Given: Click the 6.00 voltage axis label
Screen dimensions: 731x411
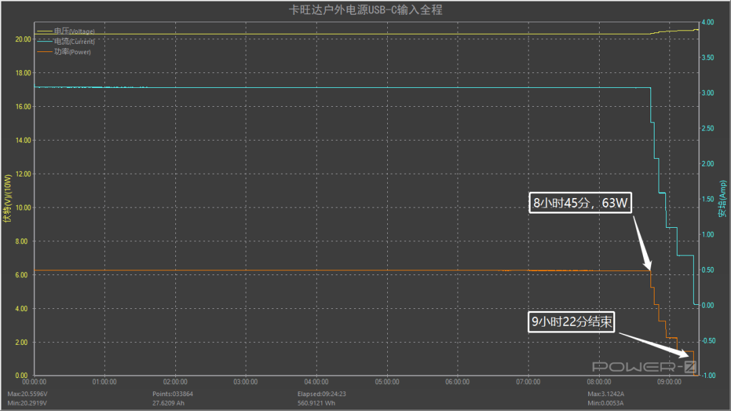Looking at the screenshot, I should [22, 275].
